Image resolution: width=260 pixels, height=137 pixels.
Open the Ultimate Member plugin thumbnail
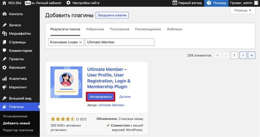click(66, 82)
